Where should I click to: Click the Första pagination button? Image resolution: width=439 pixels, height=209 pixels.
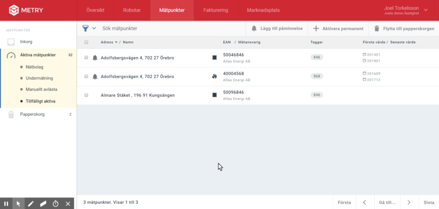[x=344, y=202]
